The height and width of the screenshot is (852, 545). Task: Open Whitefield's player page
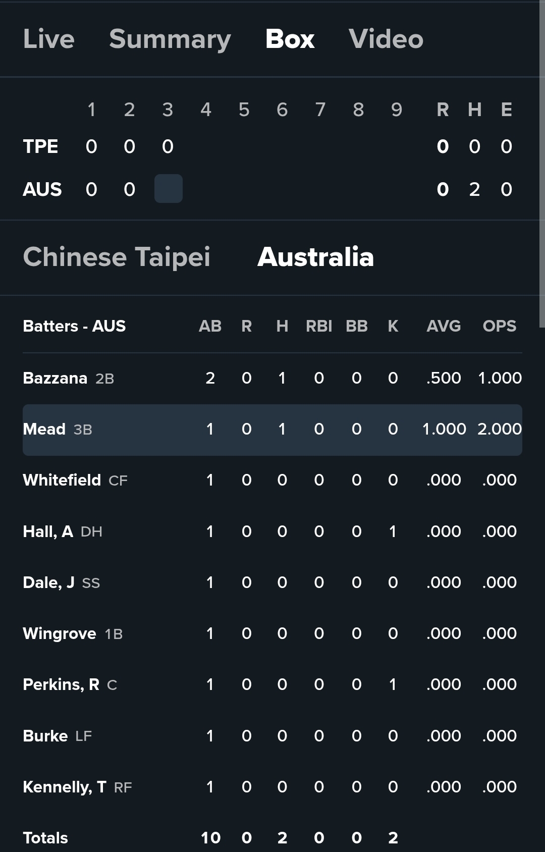point(62,480)
